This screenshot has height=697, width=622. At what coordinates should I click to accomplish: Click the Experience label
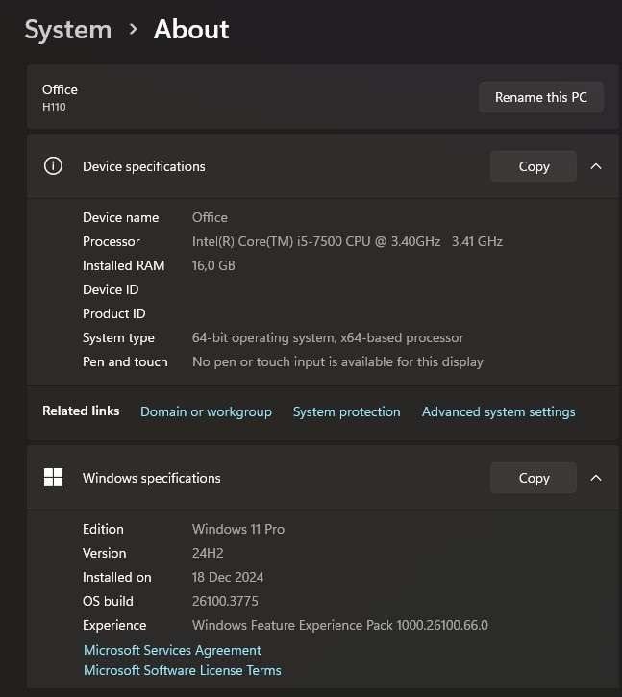114,626
